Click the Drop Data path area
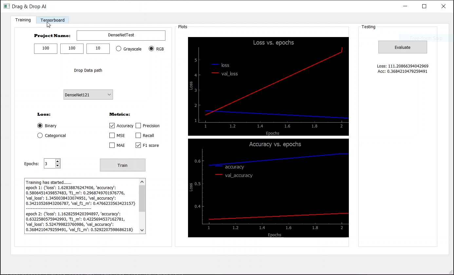Image resolution: width=454 pixels, height=275 pixels. click(x=88, y=70)
